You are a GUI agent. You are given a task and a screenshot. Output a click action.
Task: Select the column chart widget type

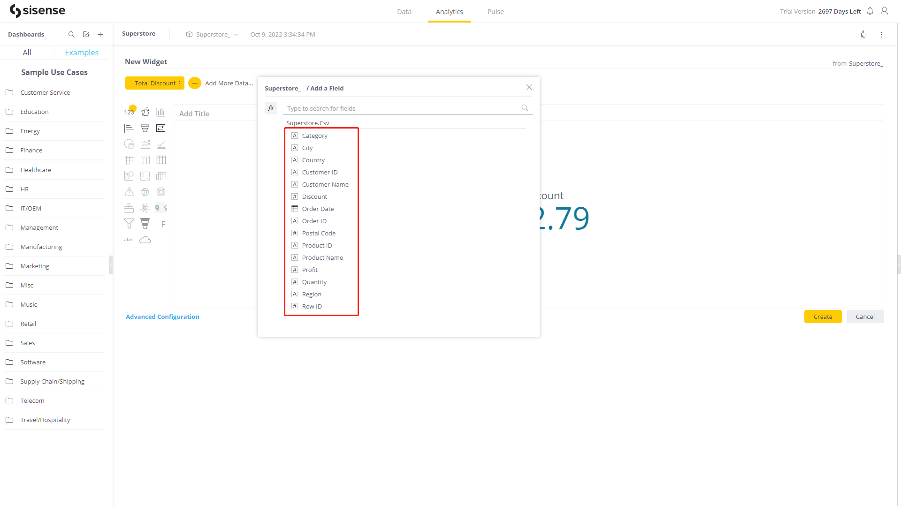pos(161,112)
